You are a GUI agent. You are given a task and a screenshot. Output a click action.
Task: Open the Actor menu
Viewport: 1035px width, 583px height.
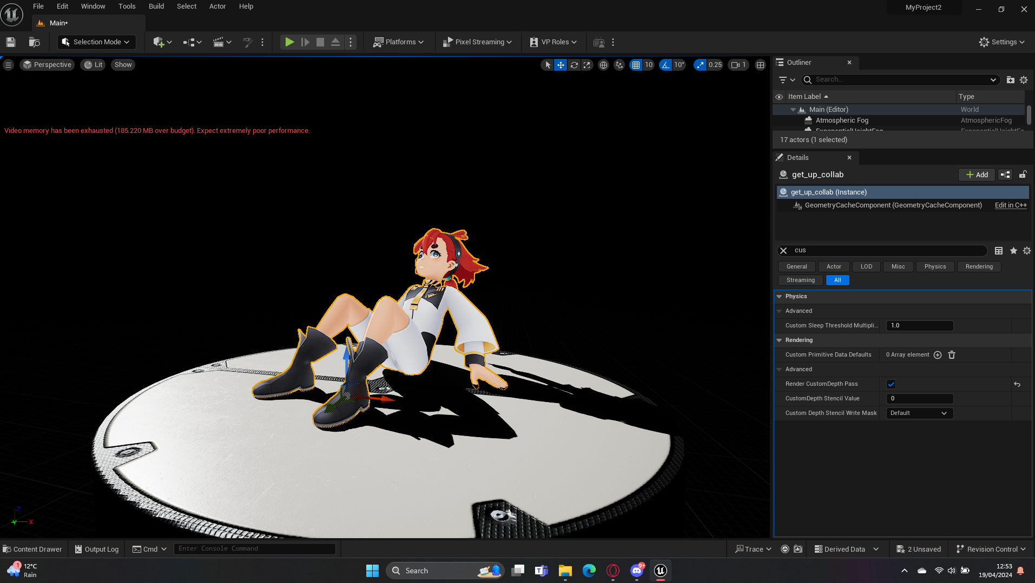(217, 6)
